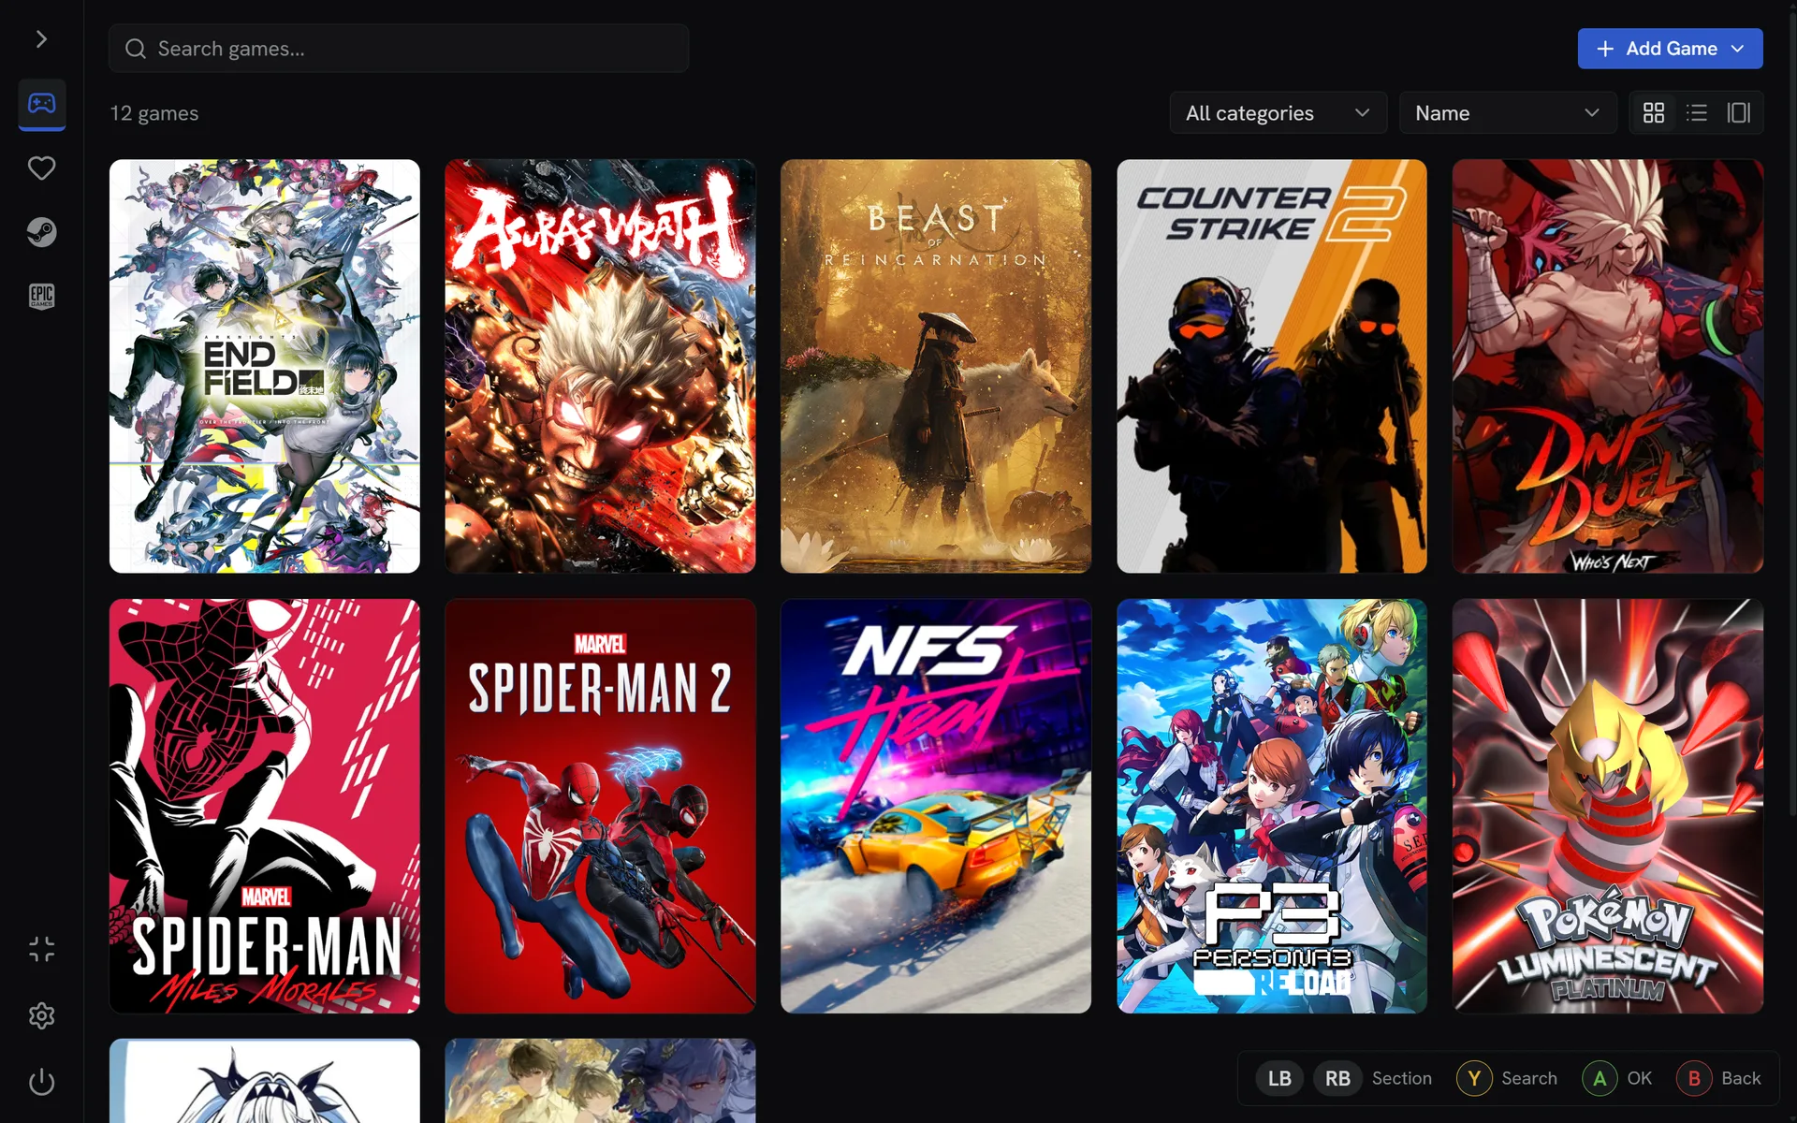Open the Epic Games section in sidebar

coord(41,297)
